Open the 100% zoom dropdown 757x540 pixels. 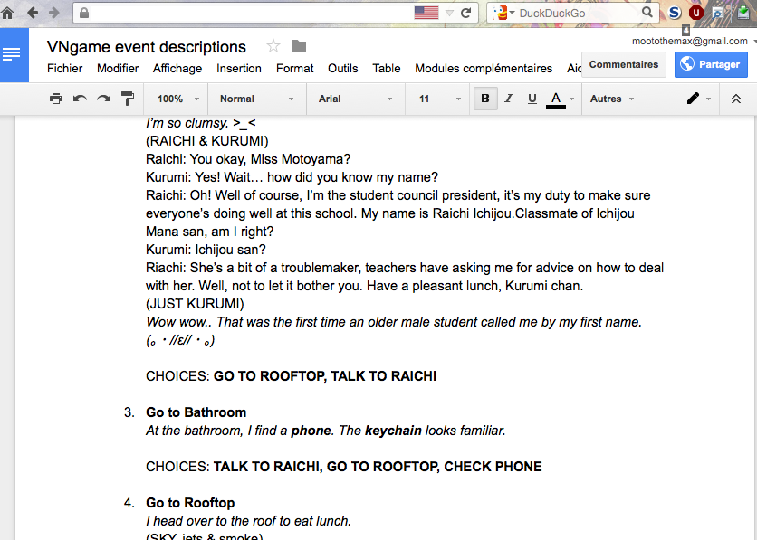tap(177, 99)
